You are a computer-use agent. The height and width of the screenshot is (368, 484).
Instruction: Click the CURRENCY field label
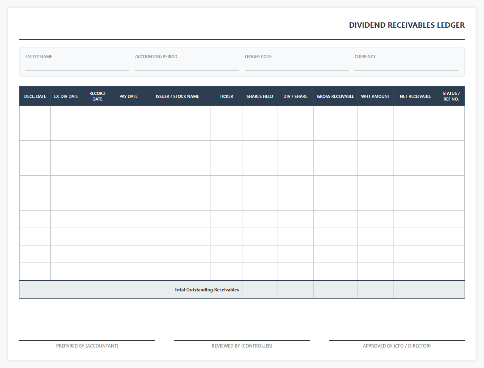click(365, 57)
